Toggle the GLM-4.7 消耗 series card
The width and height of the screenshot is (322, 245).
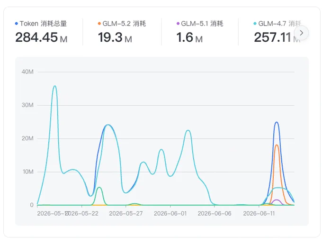277,32
